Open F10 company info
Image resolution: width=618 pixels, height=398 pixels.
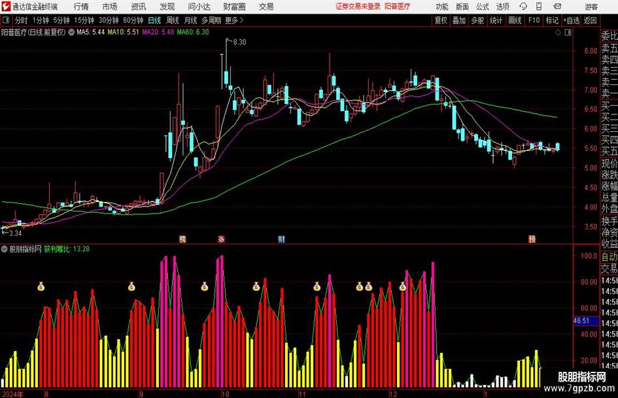[534, 20]
